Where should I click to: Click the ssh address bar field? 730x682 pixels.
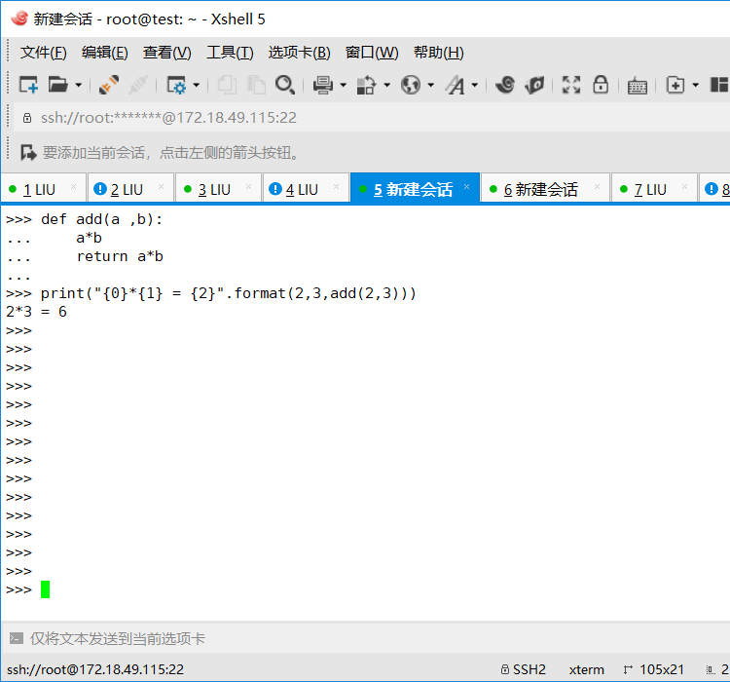[x=373, y=118]
